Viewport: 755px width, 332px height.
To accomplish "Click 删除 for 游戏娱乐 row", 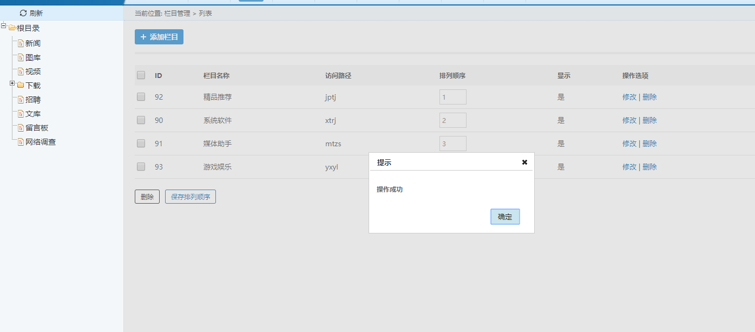I will (649, 167).
